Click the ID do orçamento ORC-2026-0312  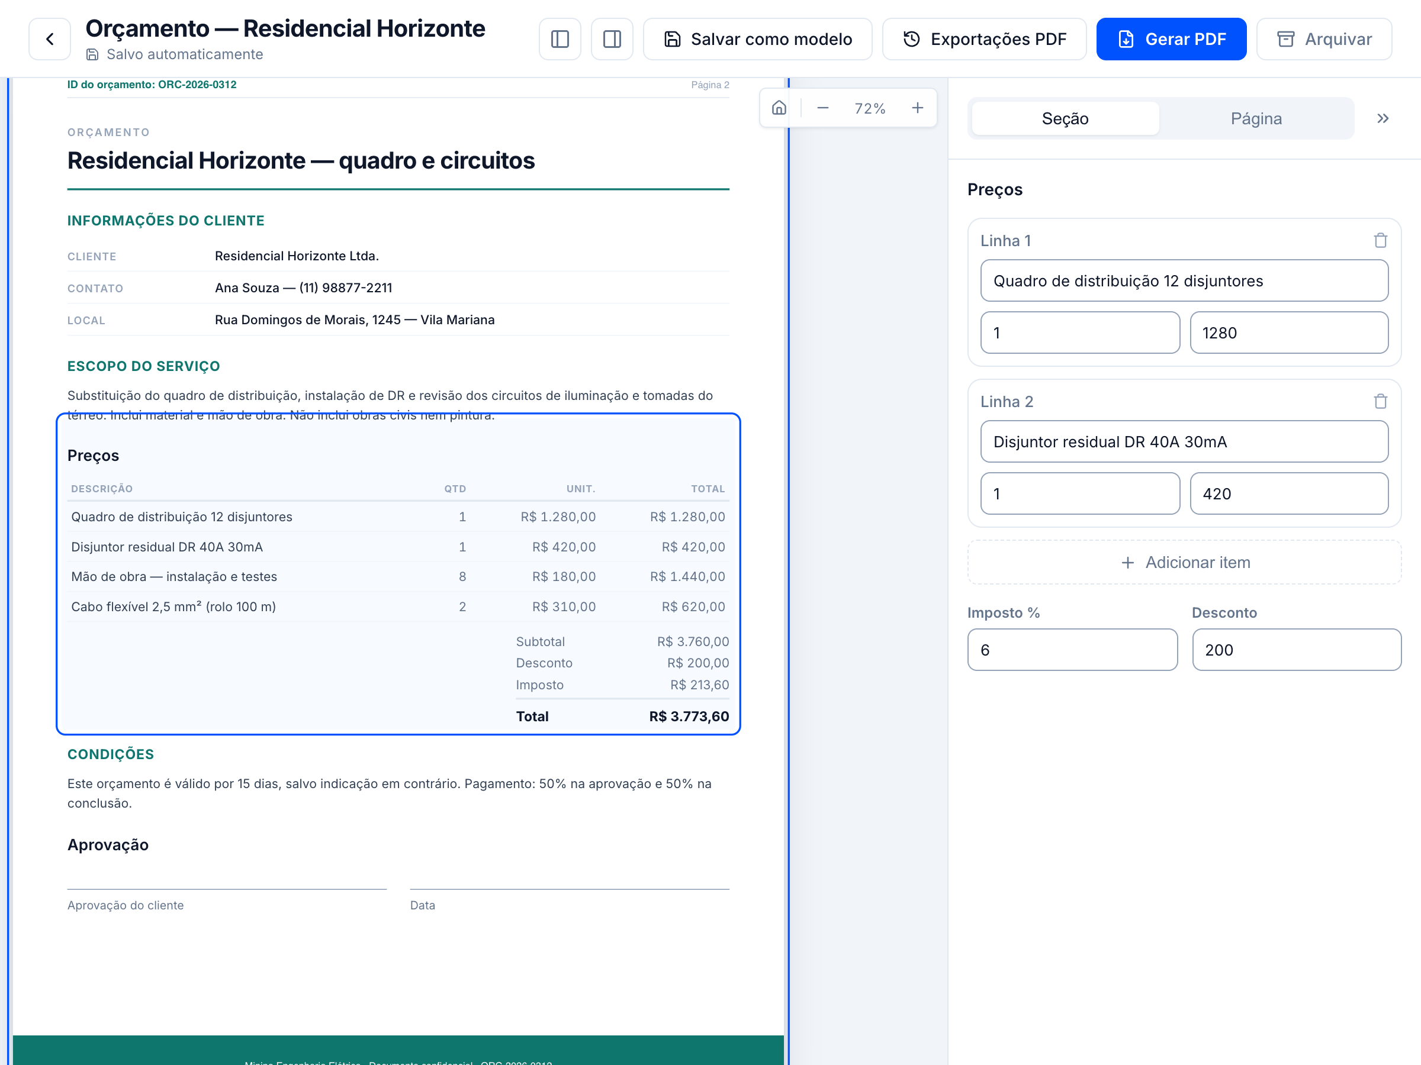(152, 85)
